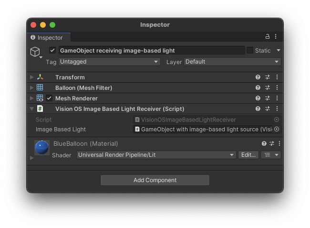310x228 pixels.
Task: Open help for Transform component
Action: tap(258, 77)
